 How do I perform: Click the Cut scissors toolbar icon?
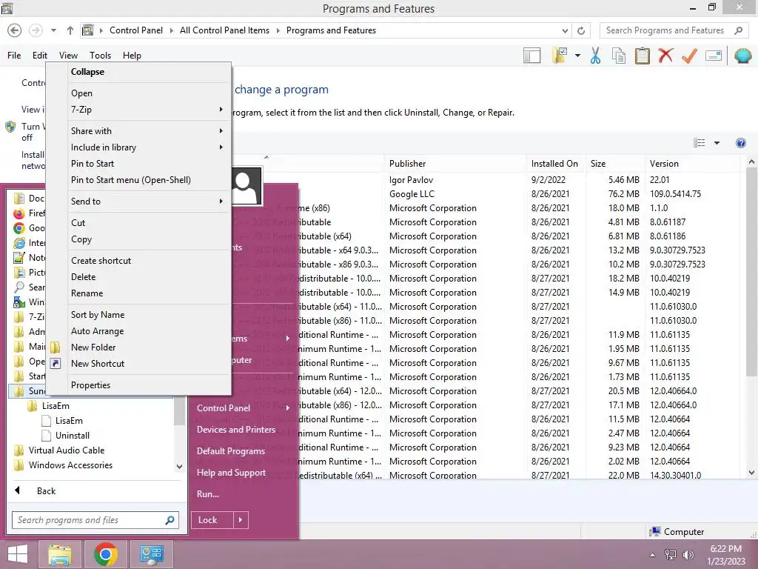click(595, 56)
